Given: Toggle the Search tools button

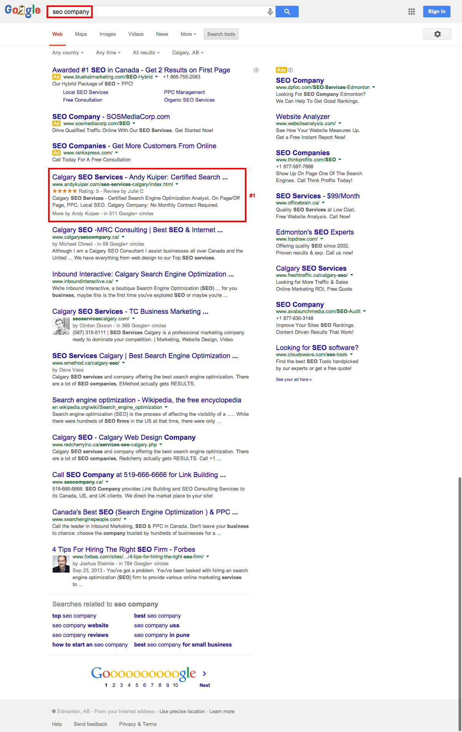Looking at the screenshot, I should pos(221,34).
